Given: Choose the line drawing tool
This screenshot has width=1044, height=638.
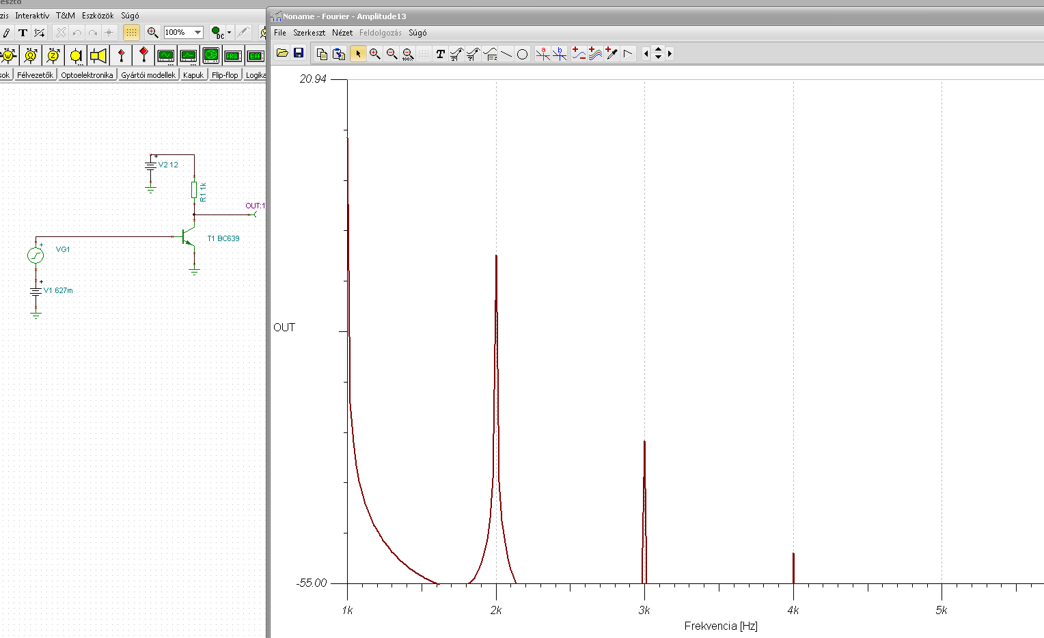Looking at the screenshot, I should coord(506,54).
